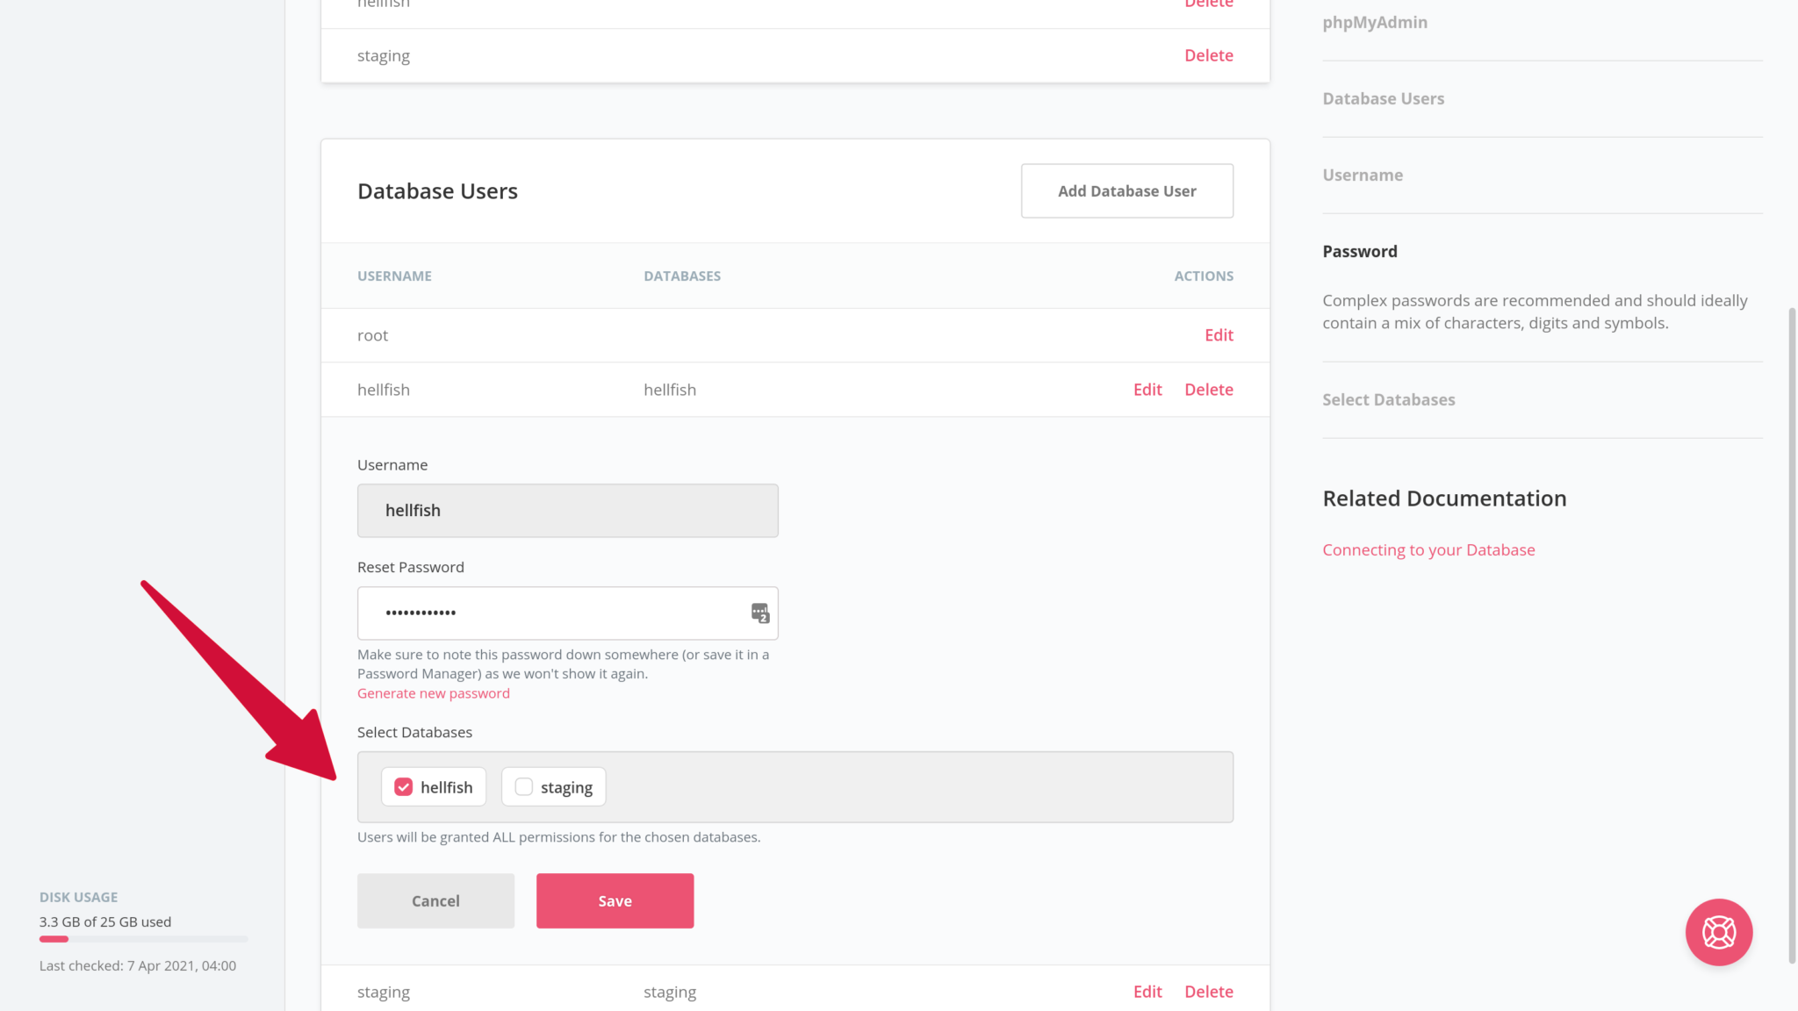The height and width of the screenshot is (1011, 1798).
Task: Open the Select Databases sidebar entry
Action: click(1389, 399)
